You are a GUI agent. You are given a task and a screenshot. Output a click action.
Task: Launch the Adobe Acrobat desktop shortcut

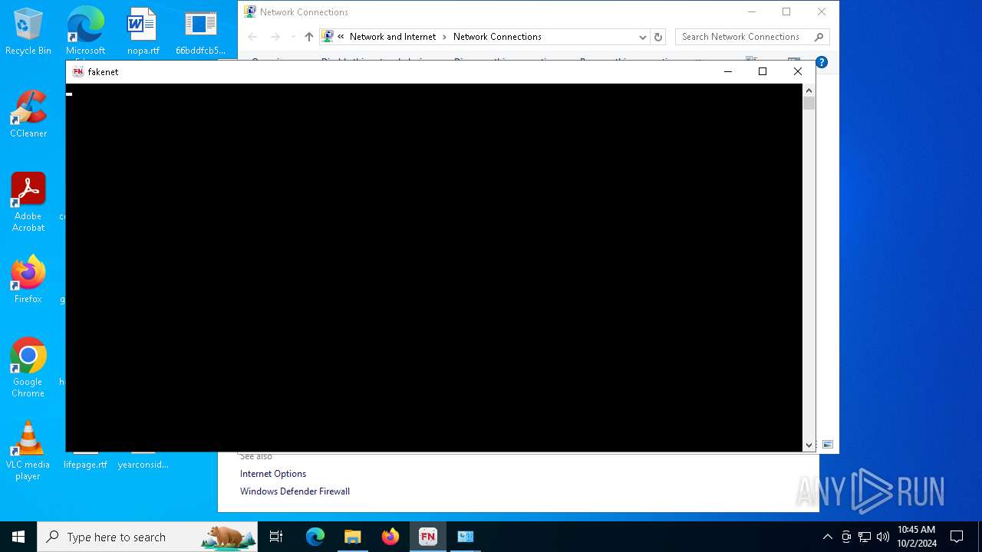click(28, 202)
